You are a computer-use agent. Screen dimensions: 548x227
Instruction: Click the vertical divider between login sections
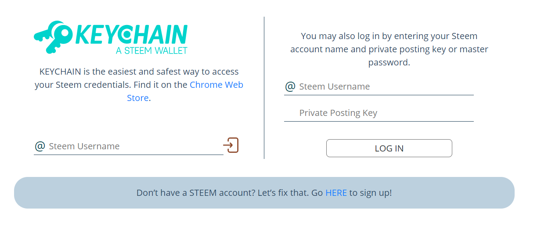tap(264, 88)
